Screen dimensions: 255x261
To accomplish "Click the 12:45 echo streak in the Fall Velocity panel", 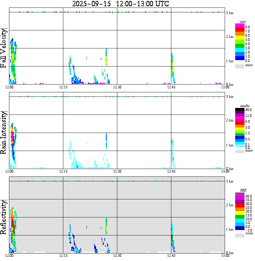I will 173,68.
